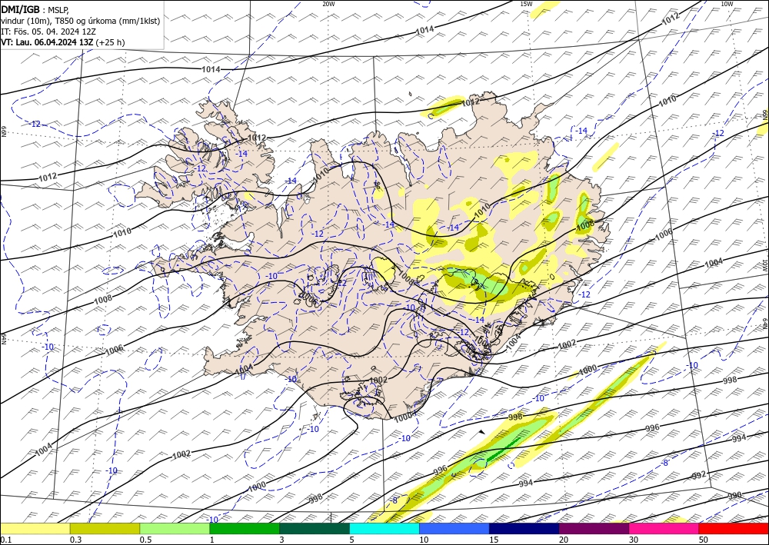Click the legend value '0.5'
The width and height of the screenshot is (769, 545).
[x=145, y=540]
